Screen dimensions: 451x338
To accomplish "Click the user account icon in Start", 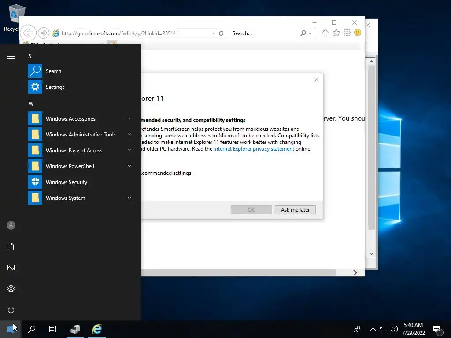I will 11,225.
